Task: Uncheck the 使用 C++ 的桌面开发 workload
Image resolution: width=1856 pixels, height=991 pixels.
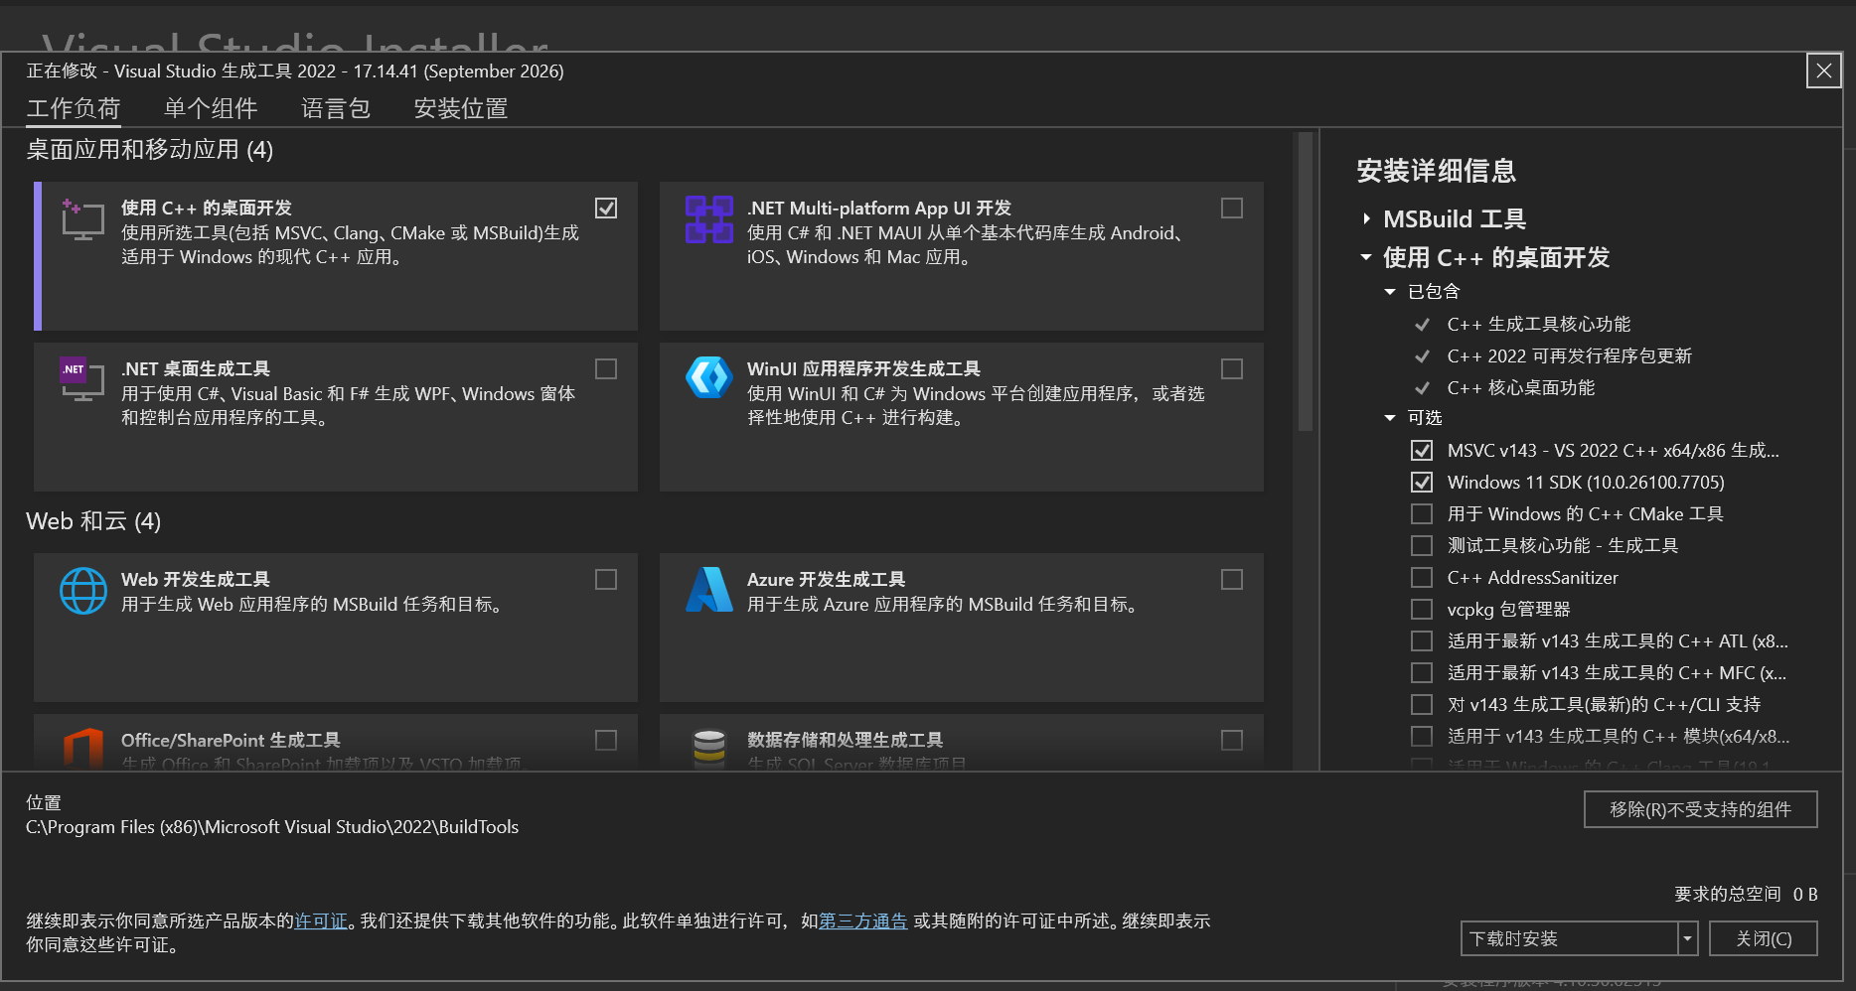Action: coord(606,208)
